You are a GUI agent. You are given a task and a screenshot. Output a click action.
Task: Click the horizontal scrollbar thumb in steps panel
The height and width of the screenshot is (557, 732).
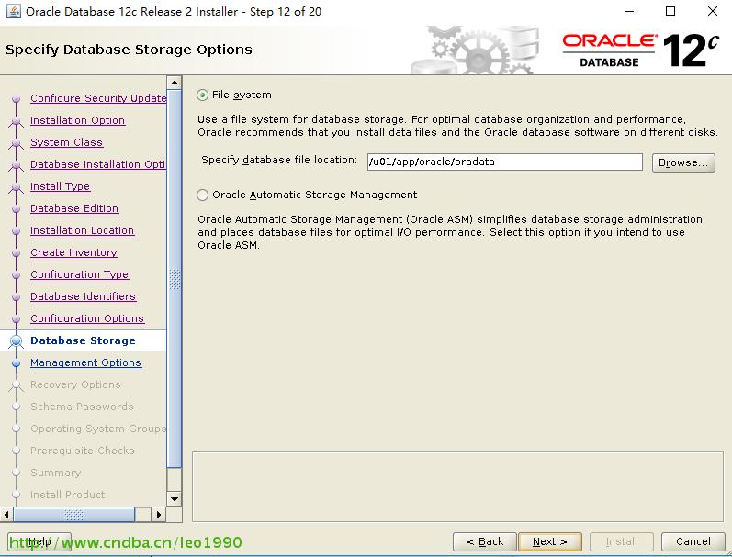click(74, 515)
